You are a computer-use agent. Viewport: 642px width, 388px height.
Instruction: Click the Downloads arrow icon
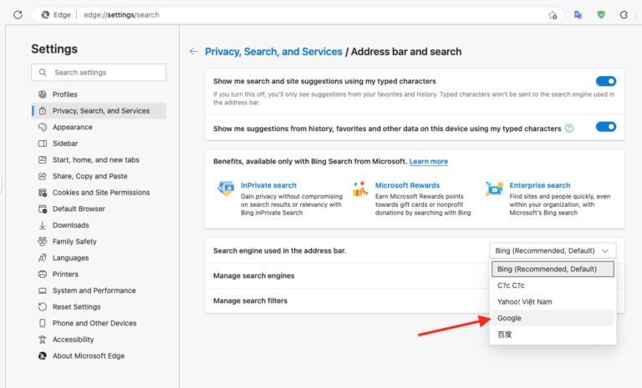[42, 225]
